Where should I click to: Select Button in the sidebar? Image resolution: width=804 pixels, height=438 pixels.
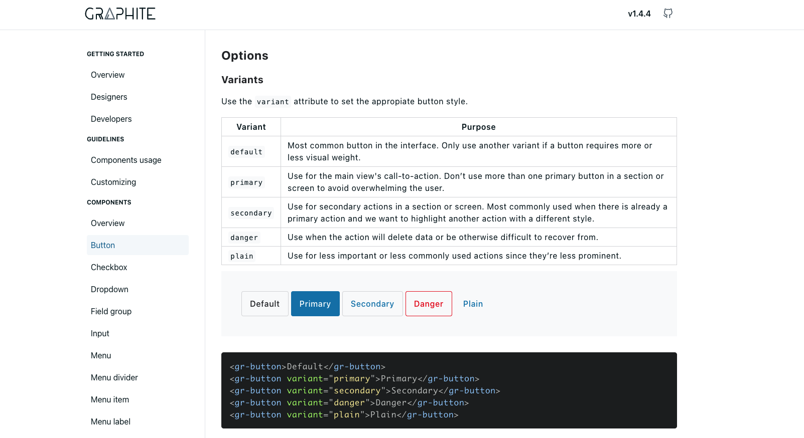click(138, 245)
